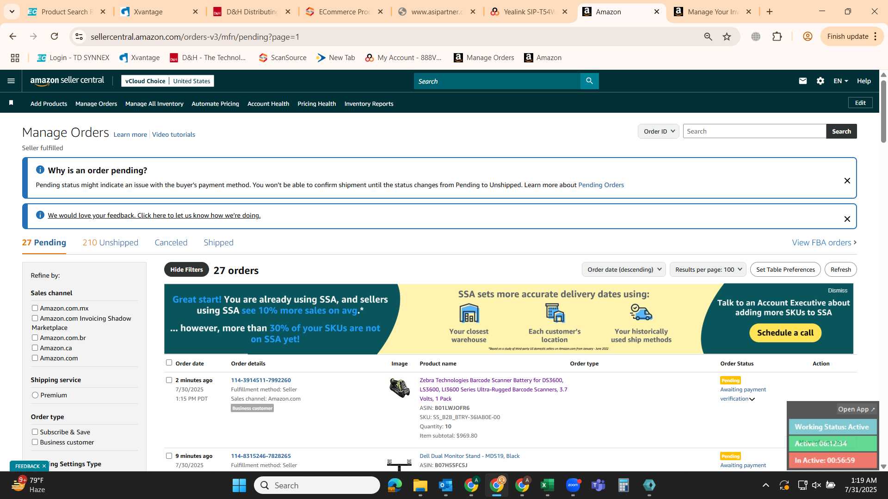Open the vCloud Choice United States marketplace switcher
Screen dimensions: 888x499
pos(167,81)
